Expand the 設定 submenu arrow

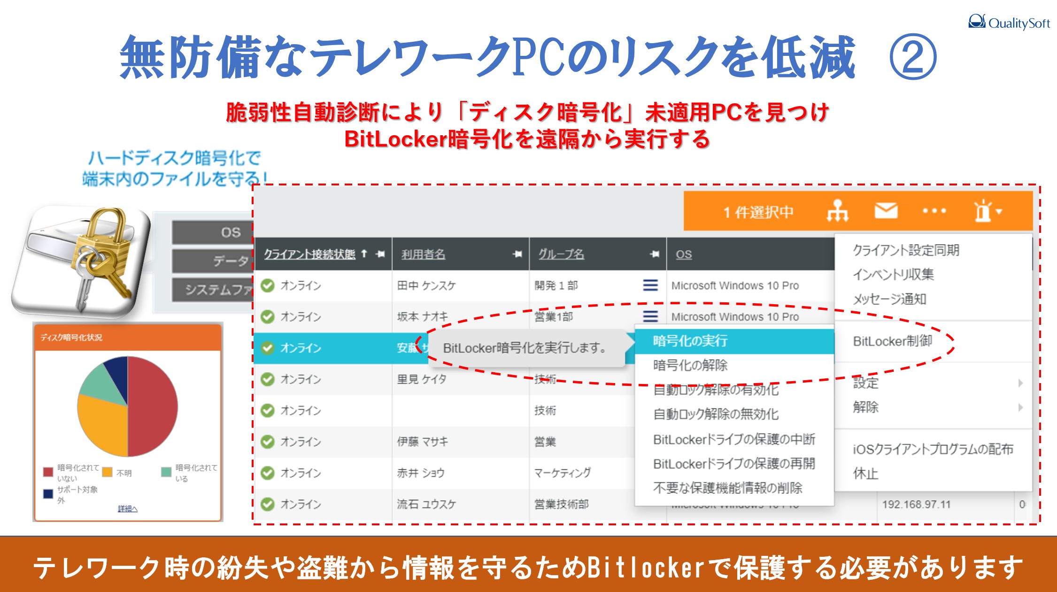[1020, 383]
